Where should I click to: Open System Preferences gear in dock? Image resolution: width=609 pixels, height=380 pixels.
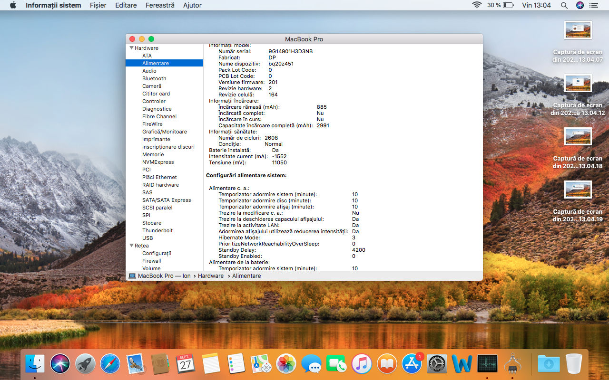pos(437,364)
